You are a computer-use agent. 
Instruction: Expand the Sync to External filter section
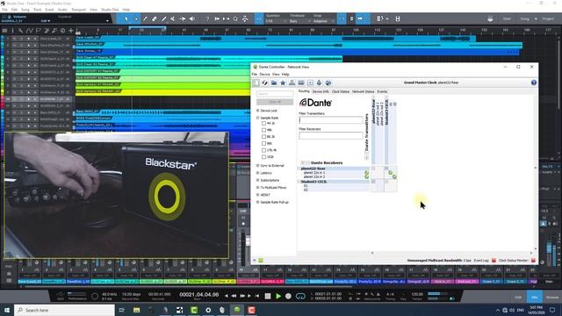[257, 166]
